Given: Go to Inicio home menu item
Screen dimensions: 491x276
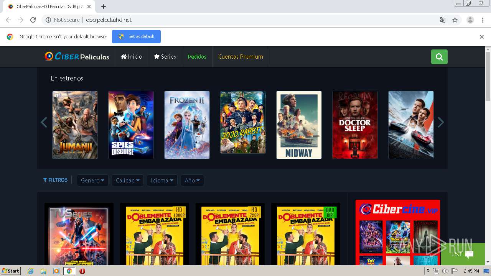Looking at the screenshot, I should (132, 57).
